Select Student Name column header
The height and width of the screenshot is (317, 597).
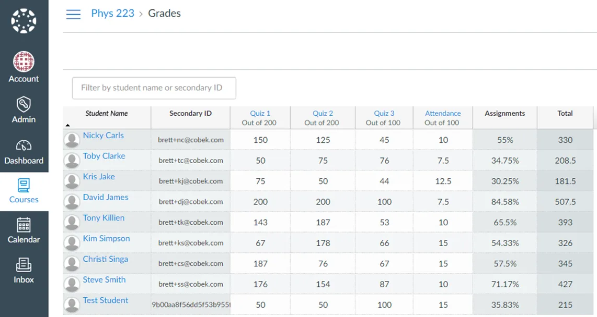point(107,118)
